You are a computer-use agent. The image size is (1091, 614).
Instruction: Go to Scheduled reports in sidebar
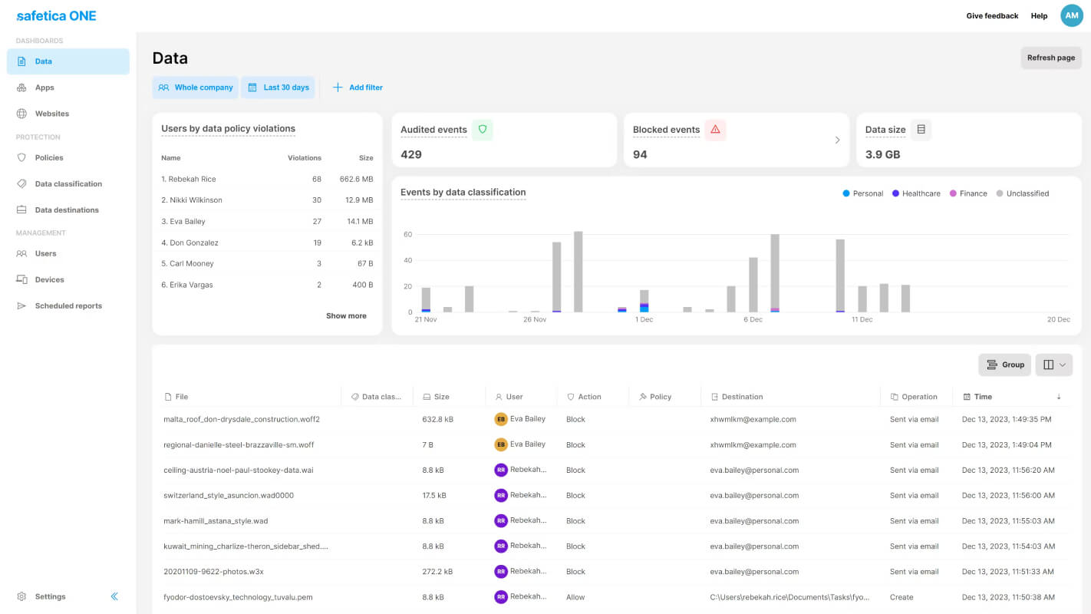point(68,305)
